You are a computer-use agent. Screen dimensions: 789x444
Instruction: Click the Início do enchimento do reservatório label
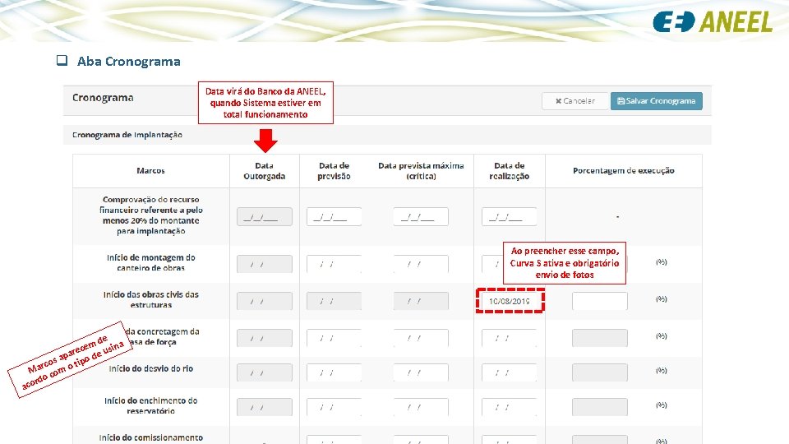click(151, 405)
